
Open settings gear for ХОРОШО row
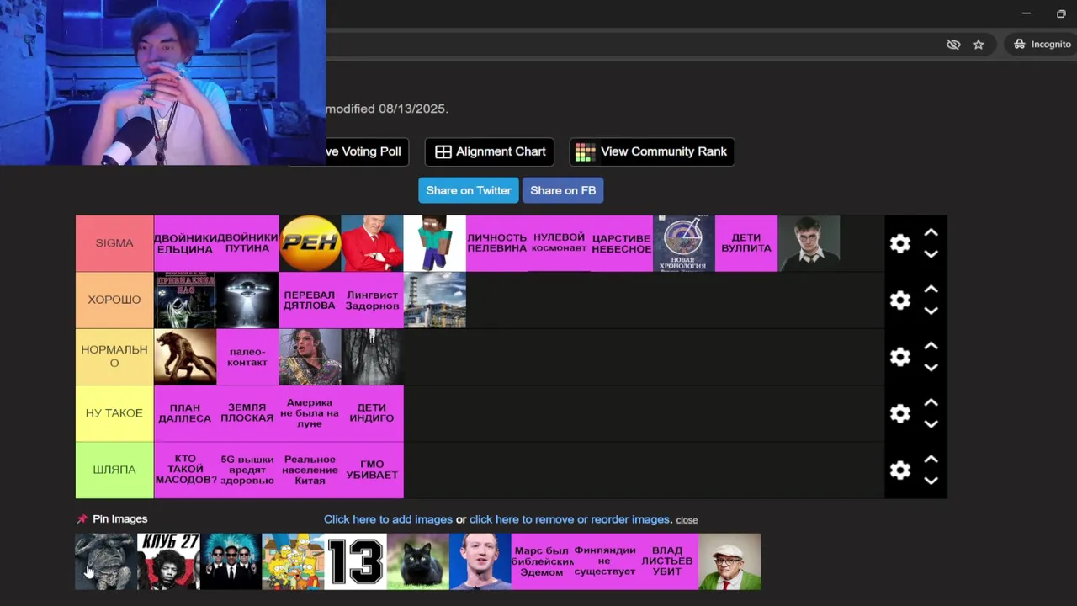(900, 300)
